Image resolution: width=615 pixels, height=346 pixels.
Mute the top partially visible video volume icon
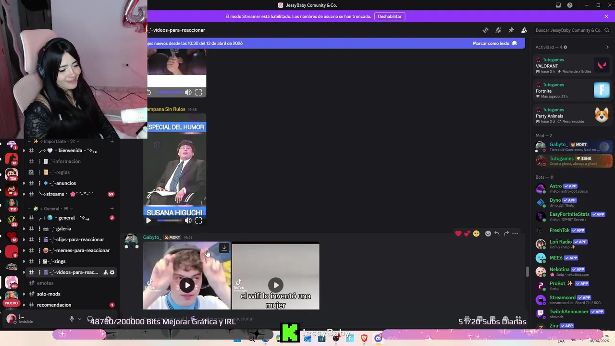pos(188,92)
